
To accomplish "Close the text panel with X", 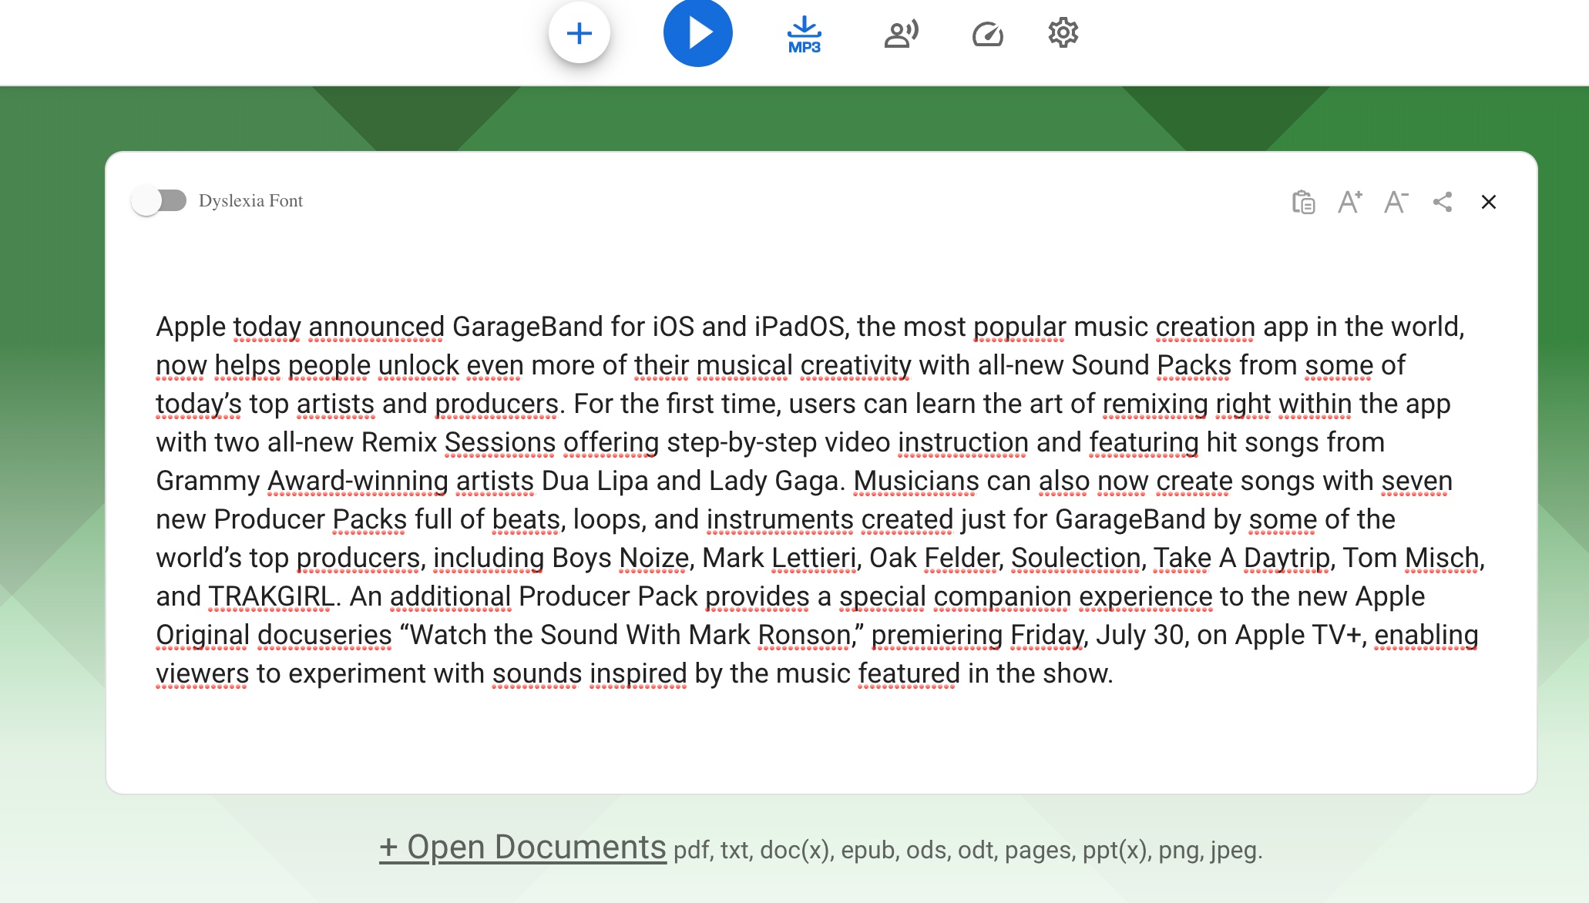I will tap(1489, 202).
